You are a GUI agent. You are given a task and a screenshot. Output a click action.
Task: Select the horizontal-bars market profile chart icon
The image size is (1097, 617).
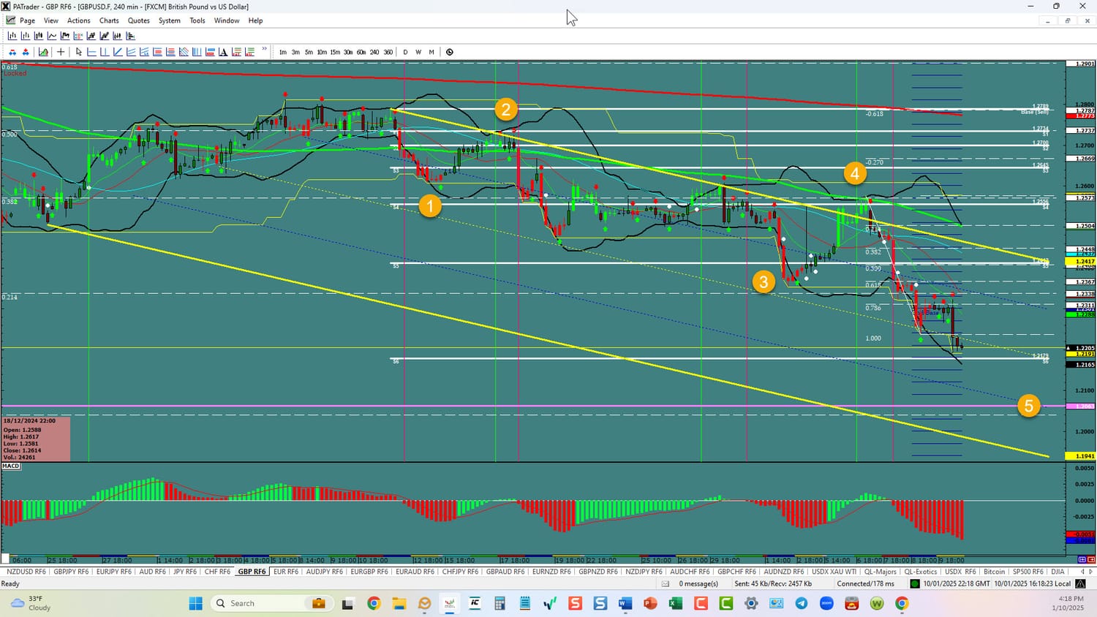pos(130,36)
